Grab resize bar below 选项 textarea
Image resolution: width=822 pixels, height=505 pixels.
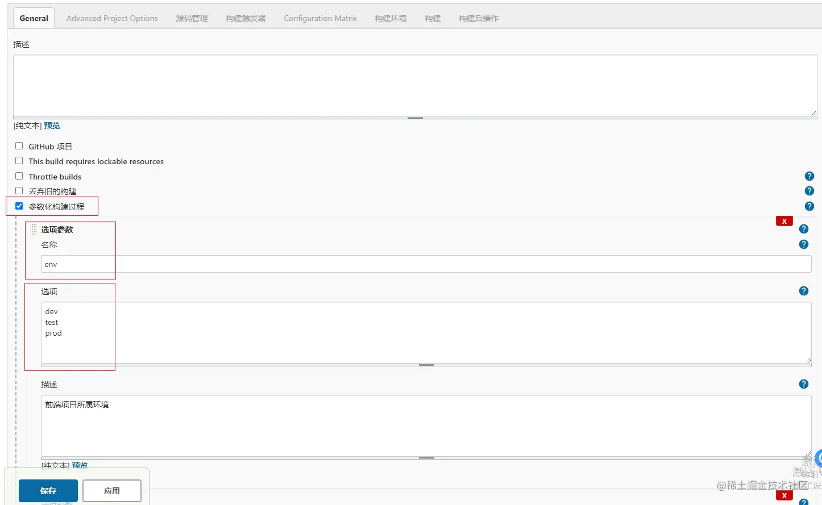426,365
